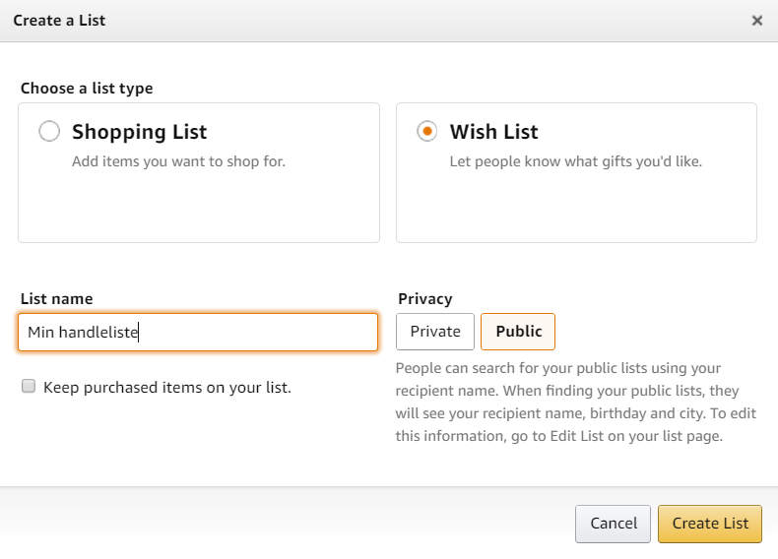
Task: Click the Keep purchased items label
Action: pos(167,388)
